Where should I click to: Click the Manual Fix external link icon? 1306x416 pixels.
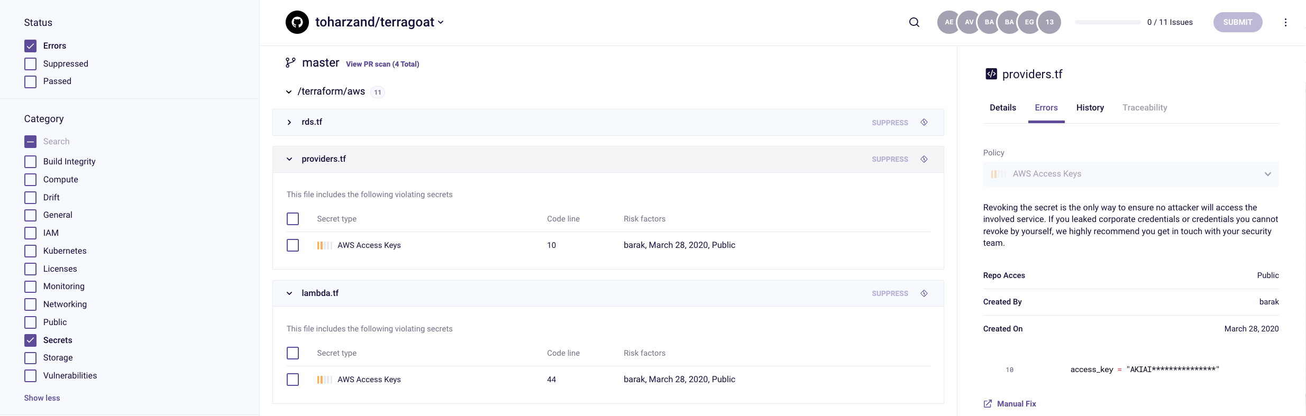[x=988, y=404]
